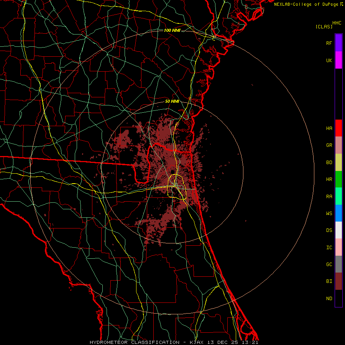Click the UK magenta legend swatch
The width and height of the screenshot is (345, 345).
pos(338,60)
